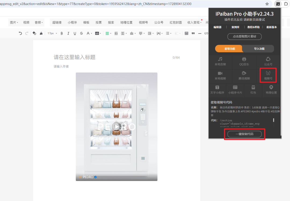Click 视频 in the insert toolbar
Image resolution: width=290 pixels, height=201 pixels.
click(26, 22)
